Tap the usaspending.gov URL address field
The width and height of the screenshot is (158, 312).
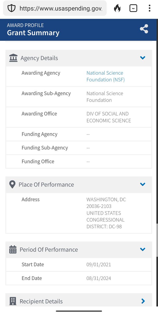(x=61, y=8)
